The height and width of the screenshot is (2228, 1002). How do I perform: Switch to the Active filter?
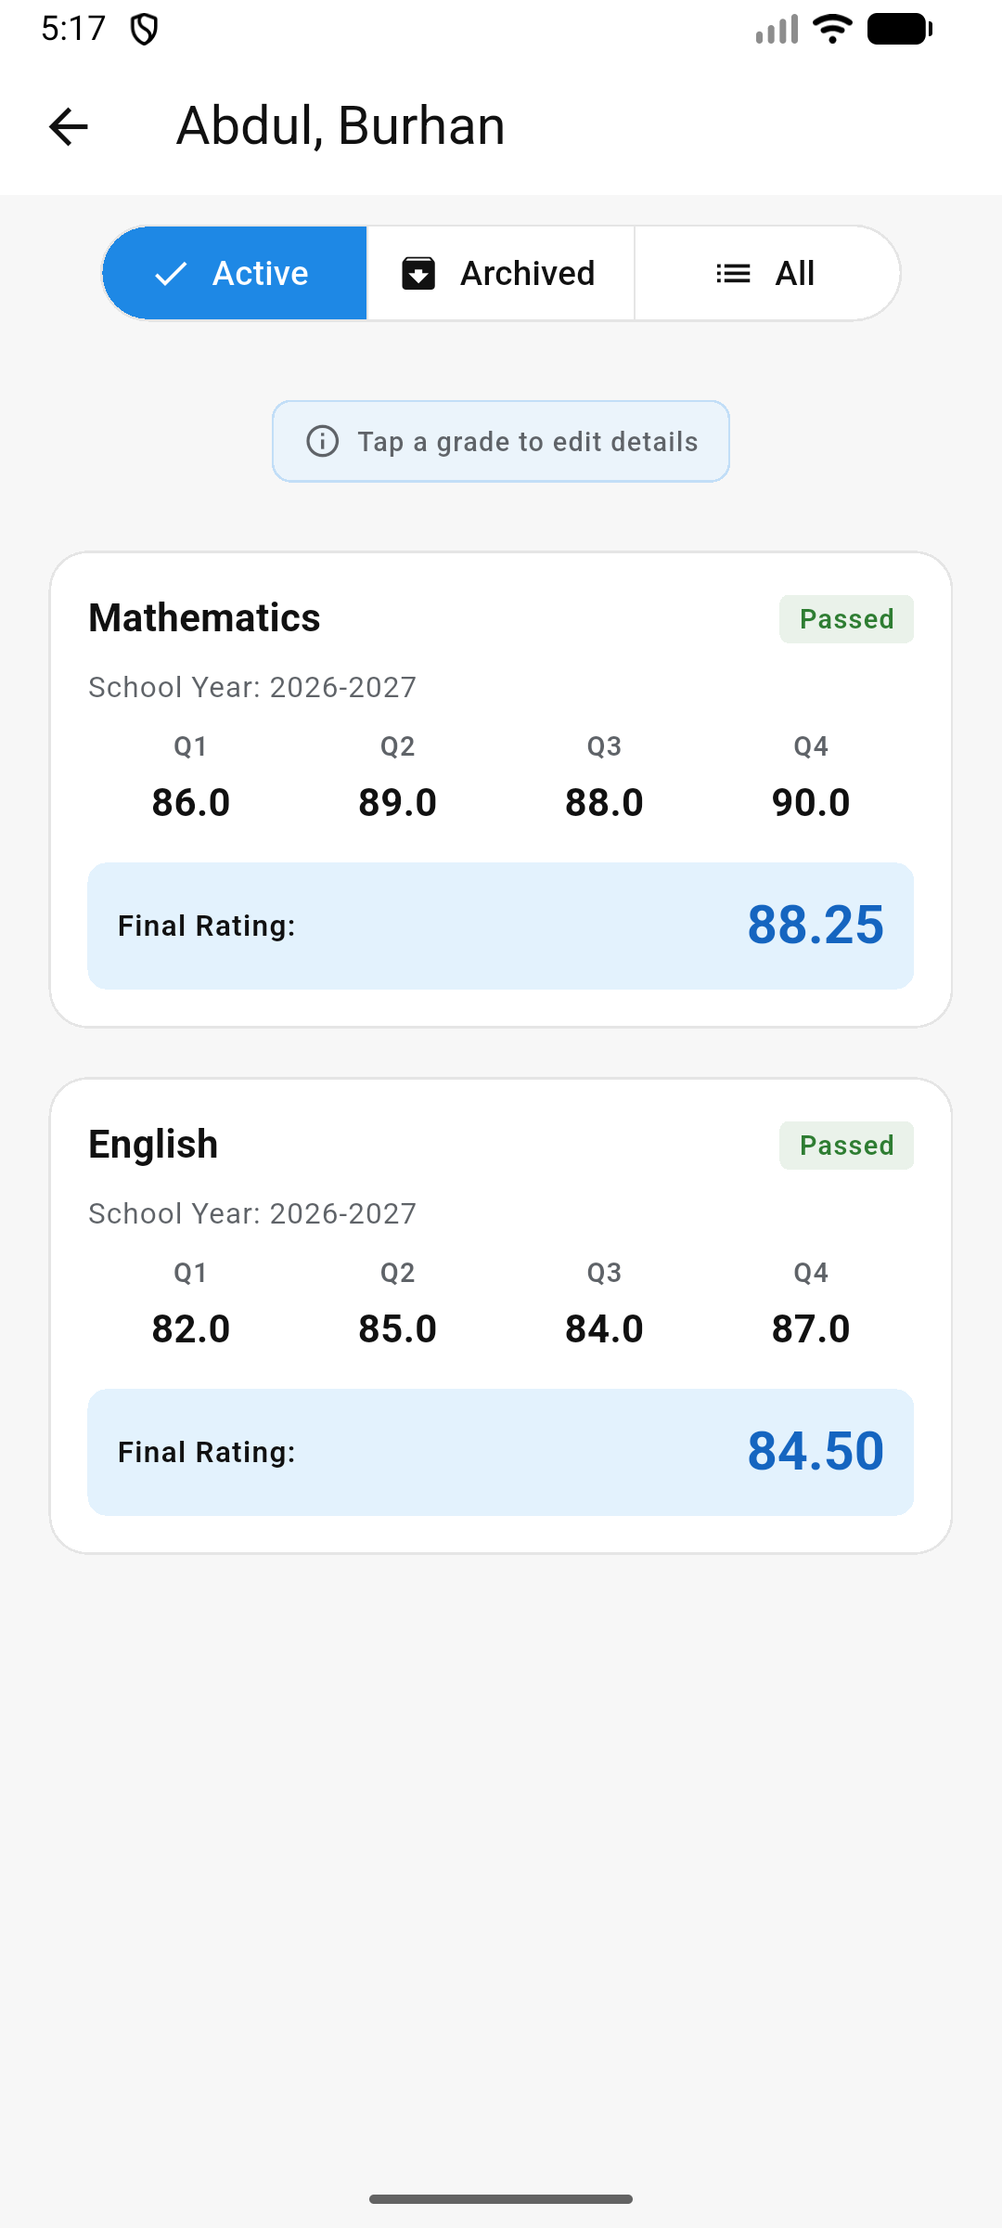[x=236, y=274]
